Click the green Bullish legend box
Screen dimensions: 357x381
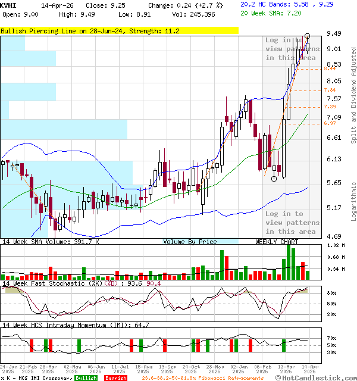click(x=86, y=378)
